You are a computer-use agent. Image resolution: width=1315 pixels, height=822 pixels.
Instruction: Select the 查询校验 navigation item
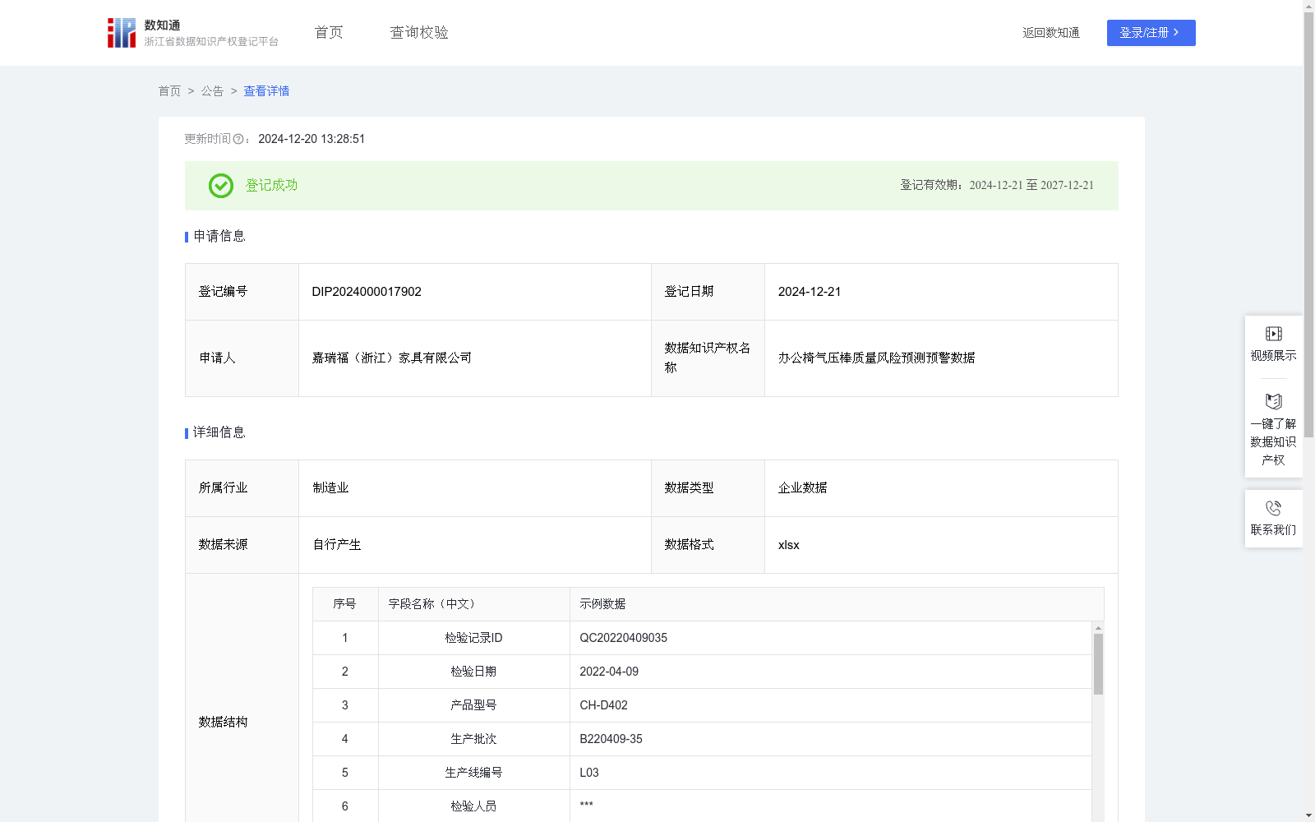coord(419,32)
